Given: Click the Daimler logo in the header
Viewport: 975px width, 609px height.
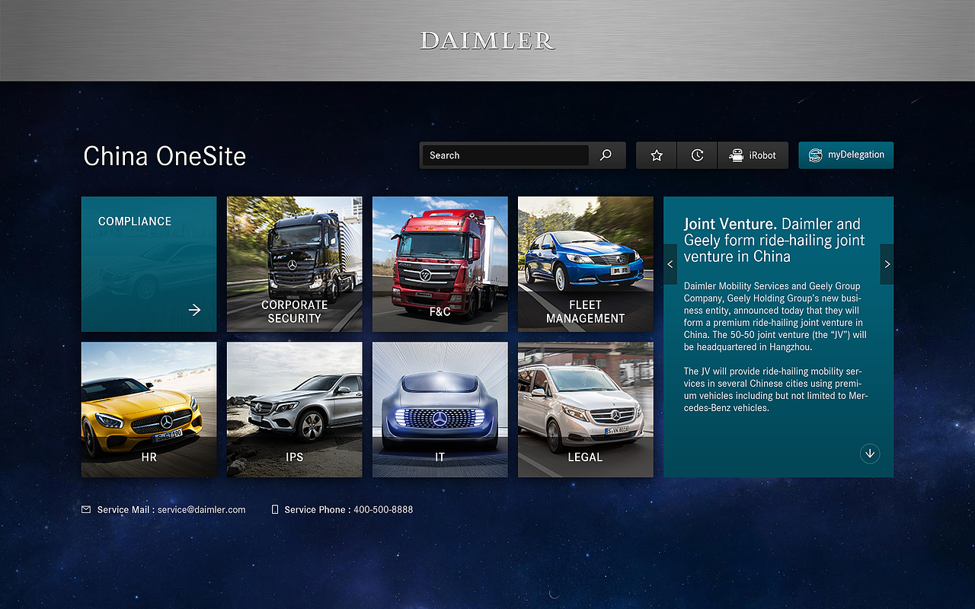Looking at the screenshot, I should pos(487,40).
